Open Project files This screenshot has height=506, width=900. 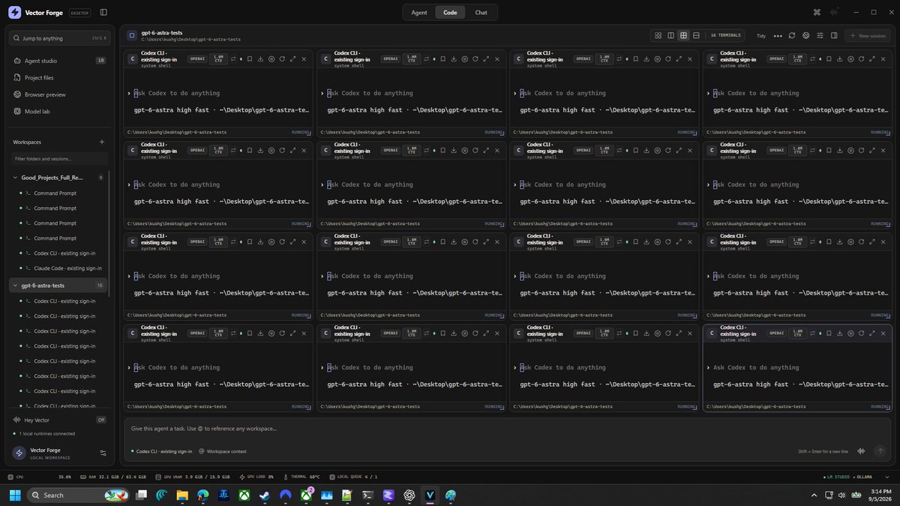59,77
